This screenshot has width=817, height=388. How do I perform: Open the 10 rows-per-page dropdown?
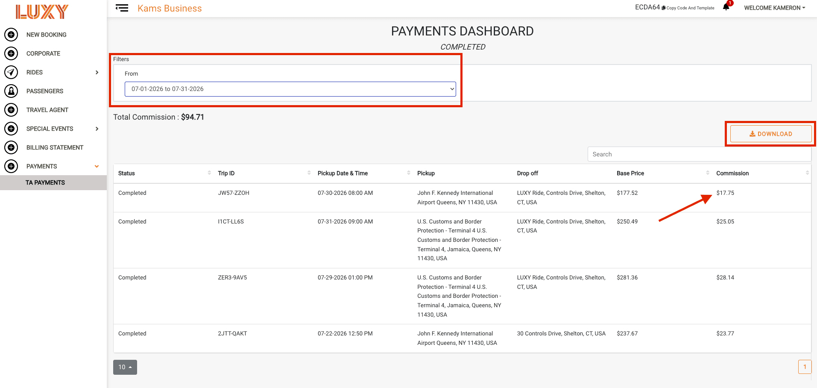(125, 367)
